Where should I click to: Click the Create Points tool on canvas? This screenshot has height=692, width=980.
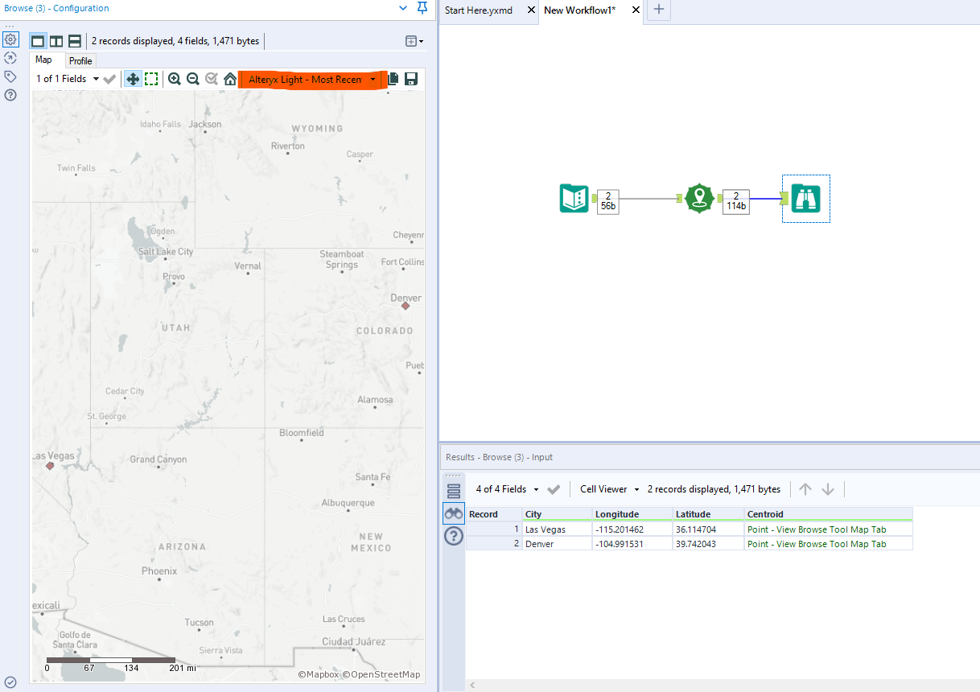tap(699, 198)
